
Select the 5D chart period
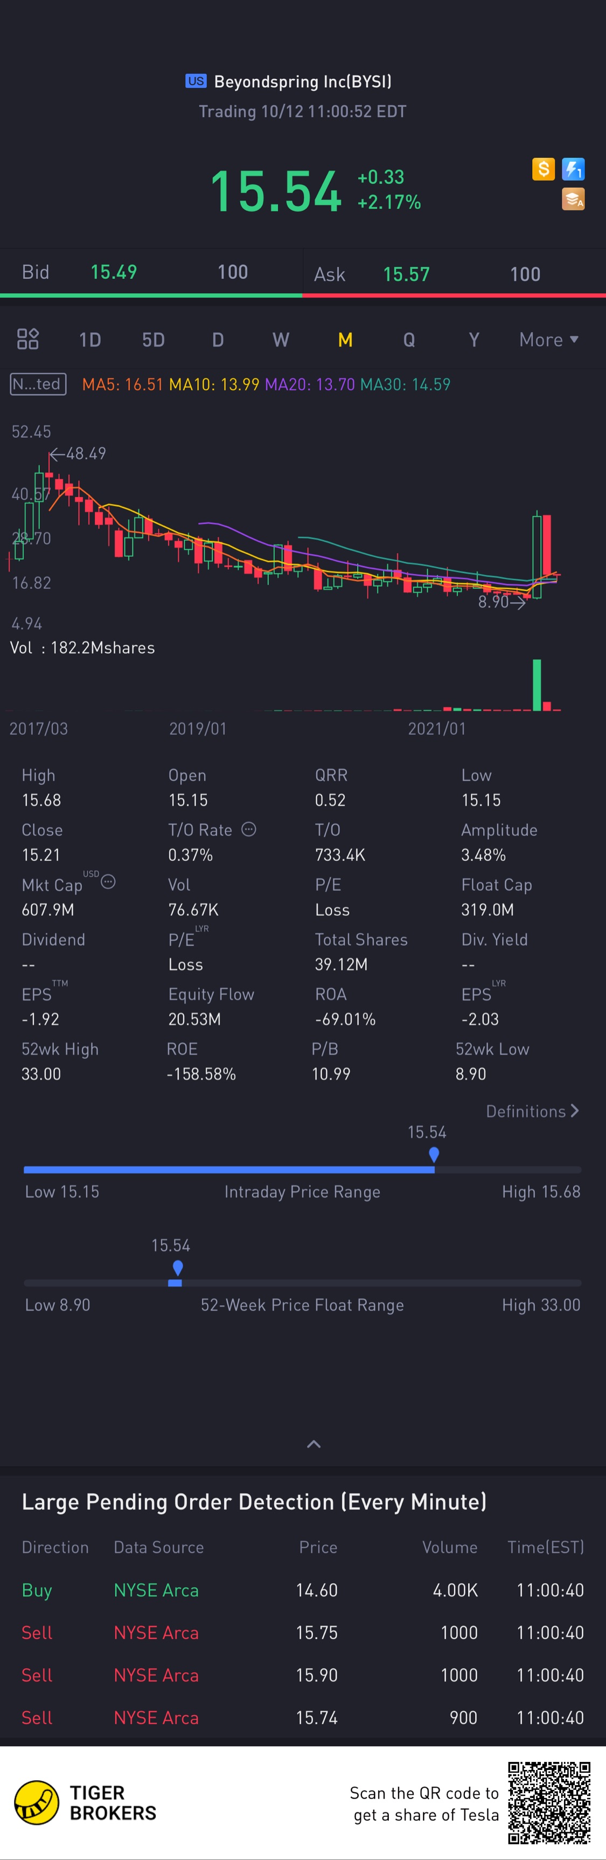pyautogui.click(x=153, y=339)
